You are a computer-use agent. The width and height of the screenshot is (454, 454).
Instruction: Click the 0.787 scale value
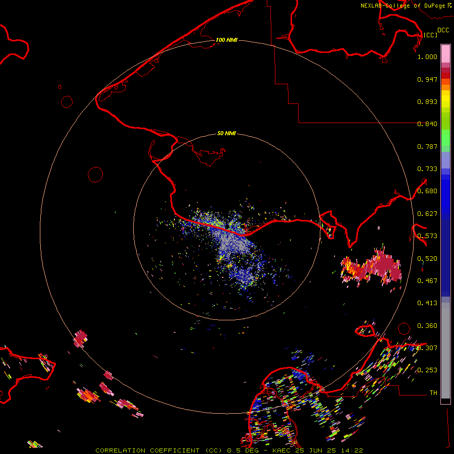pyautogui.click(x=427, y=146)
